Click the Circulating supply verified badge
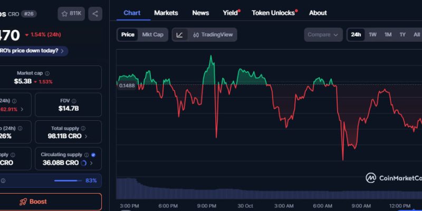Screen dimensions: 422x211 93,155
